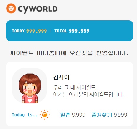This screenshot has height=129, width=137.
Task: Click the Today is.. mood label
Action: tap(25, 115)
